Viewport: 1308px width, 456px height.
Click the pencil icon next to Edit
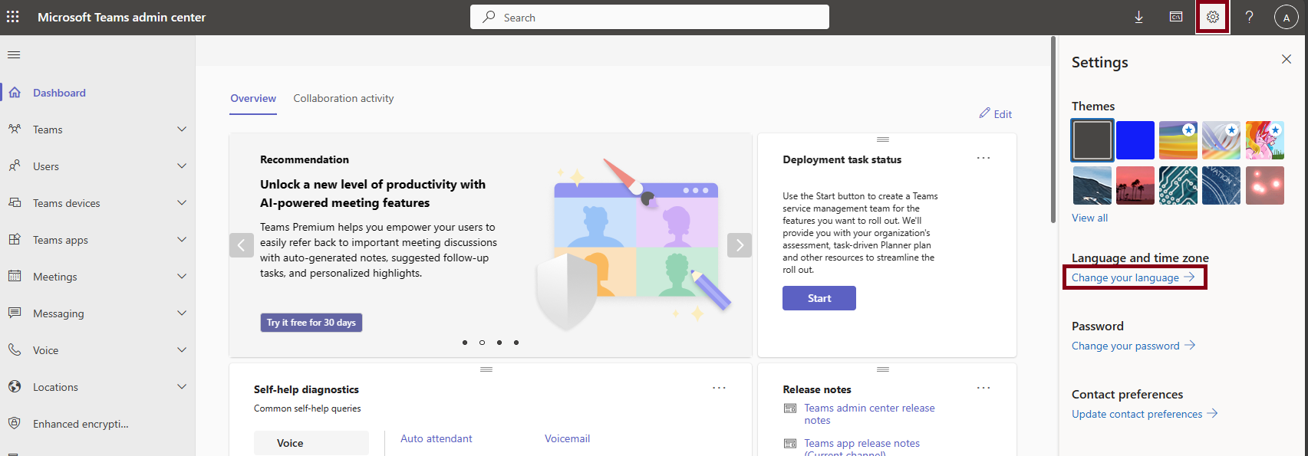tap(984, 113)
